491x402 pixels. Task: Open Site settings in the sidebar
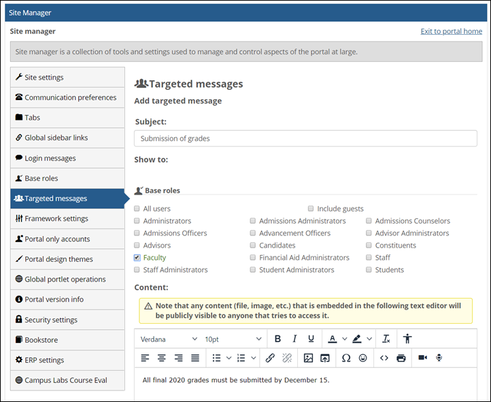[67, 78]
